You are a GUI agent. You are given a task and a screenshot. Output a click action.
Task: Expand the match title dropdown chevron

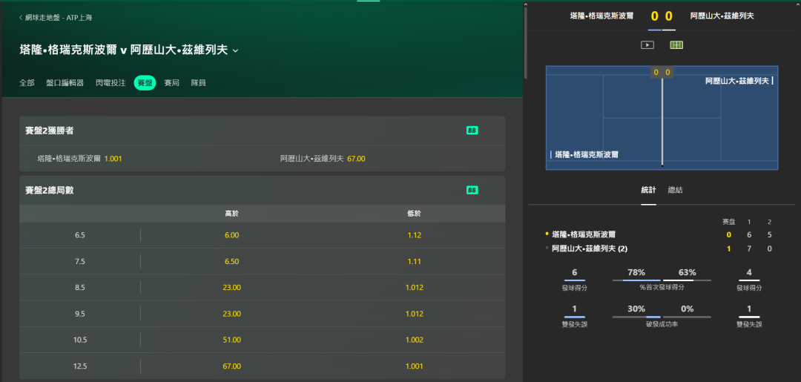click(x=236, y=50)
